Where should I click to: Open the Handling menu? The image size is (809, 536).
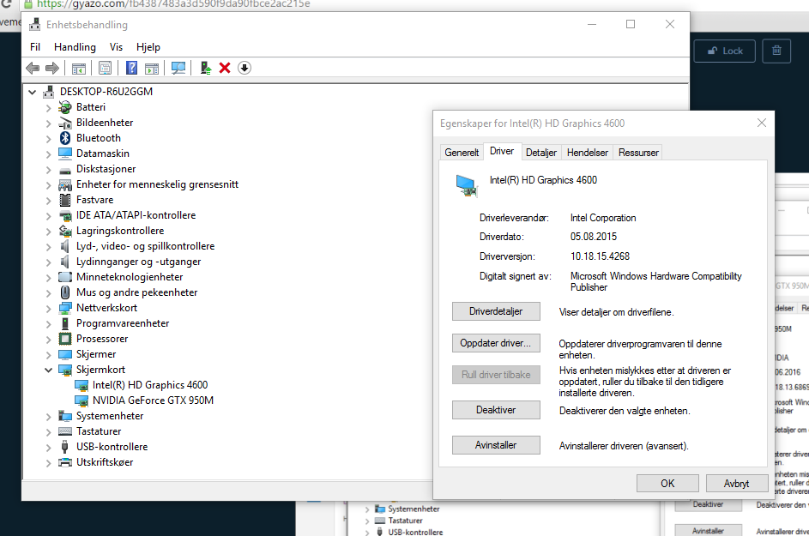[x=75, y=47]
